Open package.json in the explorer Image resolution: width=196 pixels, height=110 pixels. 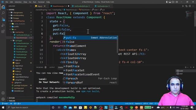pos(19,88)
